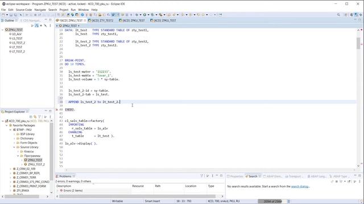Open Problems view filter icon
Image resolution: width=364 pixels, height=204 pixels.
coord(202,176)
